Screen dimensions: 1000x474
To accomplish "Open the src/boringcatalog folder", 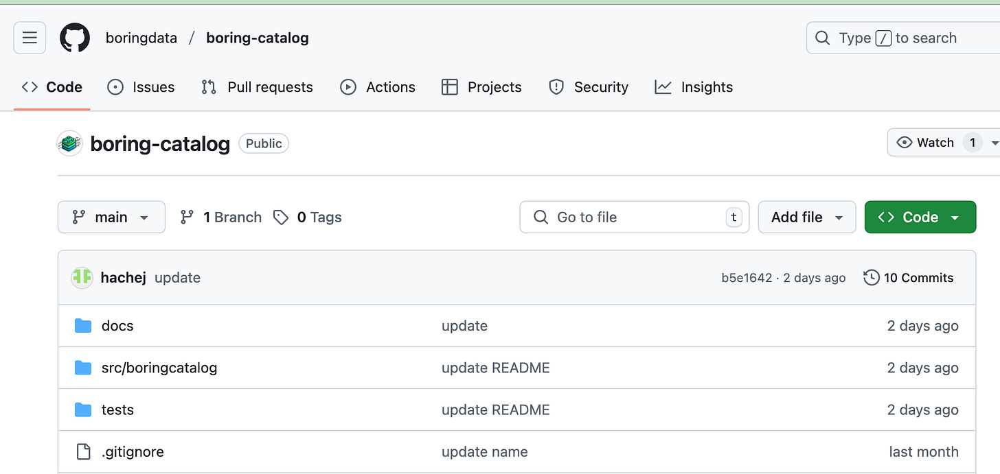I will (159, 368).
